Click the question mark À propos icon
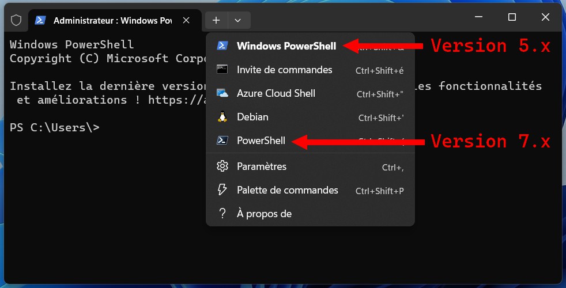The height and width of the screenshot is (288, 566). [222, 214]
